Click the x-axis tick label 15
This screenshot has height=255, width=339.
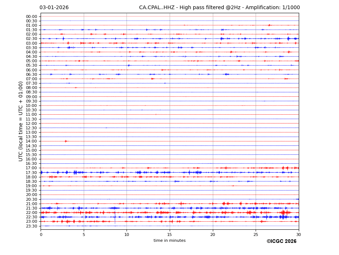(x=170, y=234)
